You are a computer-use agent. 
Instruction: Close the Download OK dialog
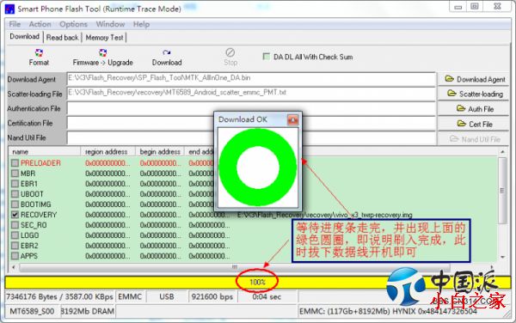point(292,120)
